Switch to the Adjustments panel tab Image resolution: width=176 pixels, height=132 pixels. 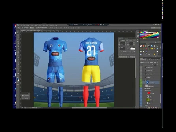tap(143, 44)
